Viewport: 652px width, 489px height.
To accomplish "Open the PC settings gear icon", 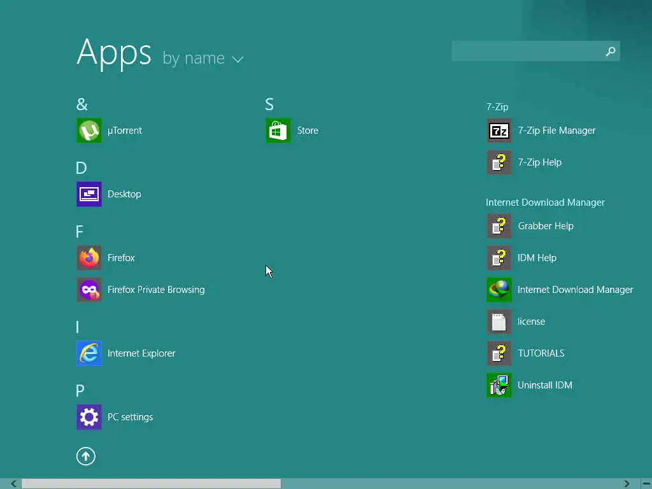I will tap(89, 417).
